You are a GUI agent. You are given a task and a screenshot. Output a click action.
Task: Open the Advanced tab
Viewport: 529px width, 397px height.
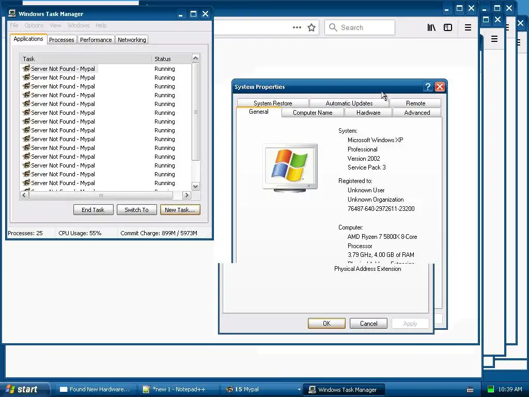click(x=417, y=112)
